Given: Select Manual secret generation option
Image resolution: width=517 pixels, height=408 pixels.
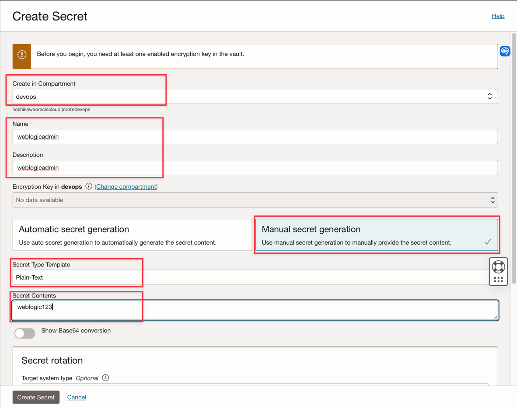Looking at the screenshot, I should pos(376,235).
